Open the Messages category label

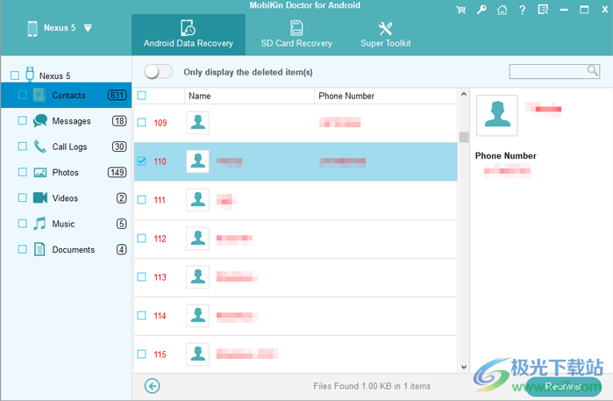(72, 121)
